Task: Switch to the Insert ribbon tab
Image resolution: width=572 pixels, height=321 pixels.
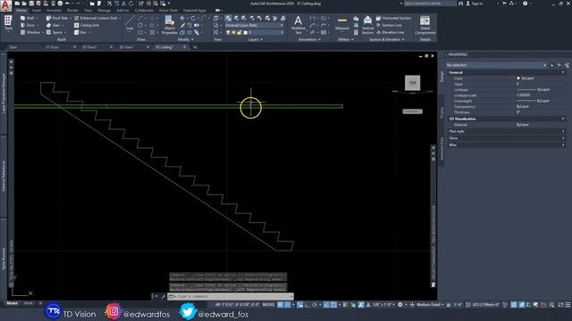Action: tap(36, 11)
